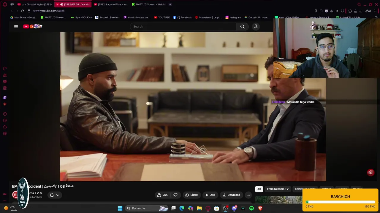Image resolution: width=380 pixels, height=213 pixels.
Task: Go to YouTube home logo
Action: 33,26
